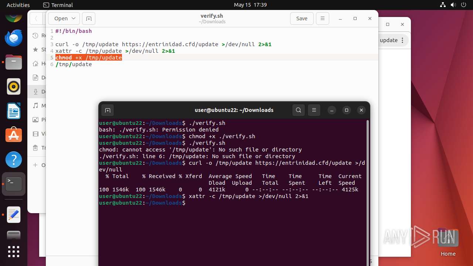Select Terminal icon in dock
473x266 pixels.
14,184
